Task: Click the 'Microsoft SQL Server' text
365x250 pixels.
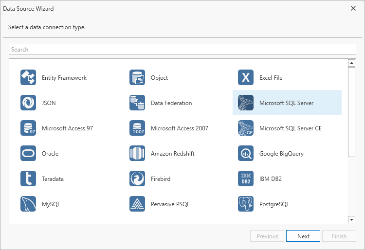Action: (x=286, y=103)
